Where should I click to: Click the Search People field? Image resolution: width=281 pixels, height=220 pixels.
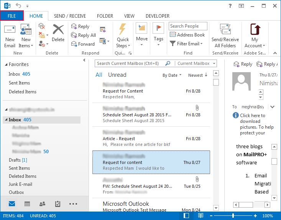point(188,26)
